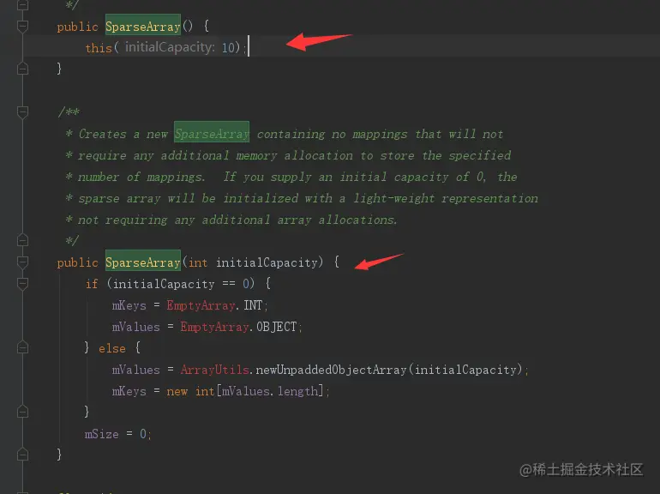Collapse the Javadoc comment at the /** line
This screenshot has height=494, width=660.
(x=23, y=112)
